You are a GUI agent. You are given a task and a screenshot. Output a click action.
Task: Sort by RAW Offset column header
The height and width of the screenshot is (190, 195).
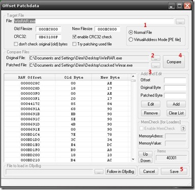[30, 77]
